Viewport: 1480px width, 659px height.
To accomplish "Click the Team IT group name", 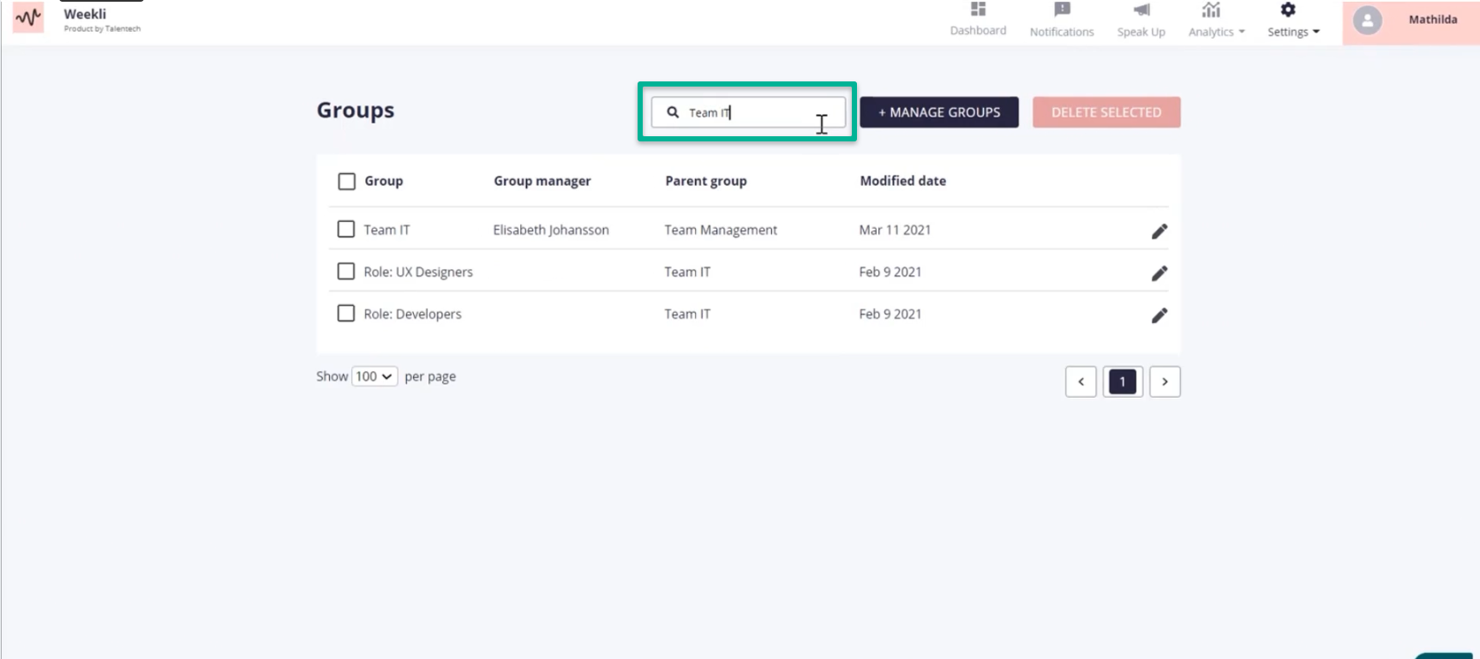I will [x=386, y=230].
